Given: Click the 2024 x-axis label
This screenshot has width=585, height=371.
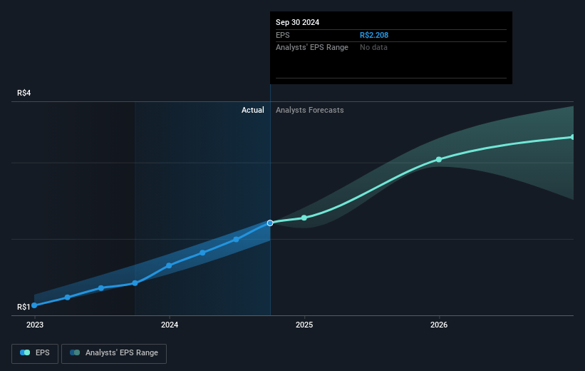Looking at the screenshot, I should click(170, 325).
